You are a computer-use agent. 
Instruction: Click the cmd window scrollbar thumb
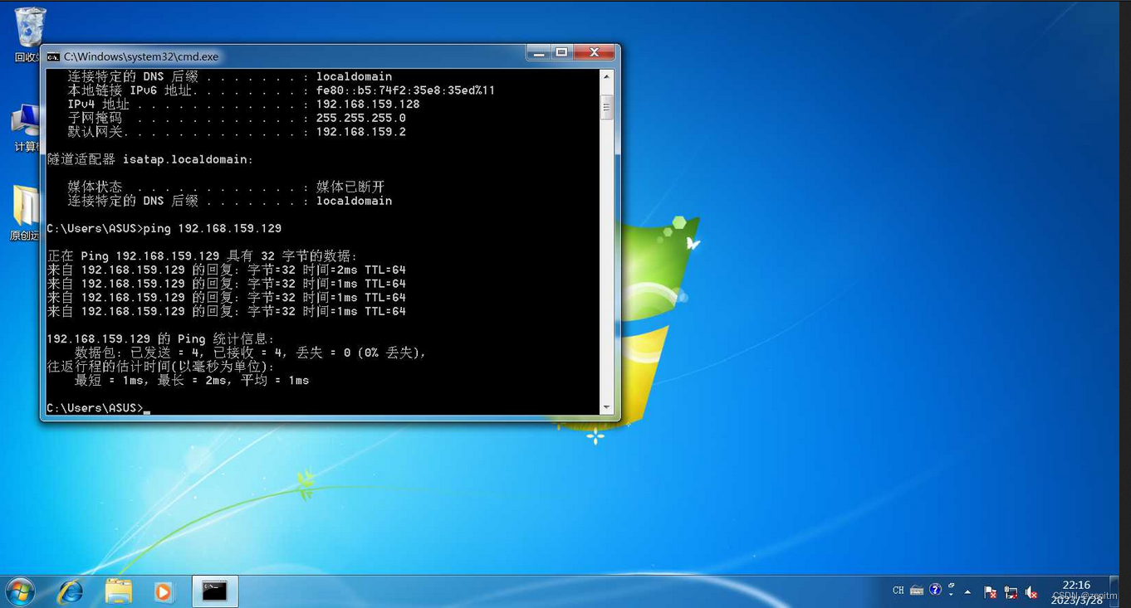[606, 108]
